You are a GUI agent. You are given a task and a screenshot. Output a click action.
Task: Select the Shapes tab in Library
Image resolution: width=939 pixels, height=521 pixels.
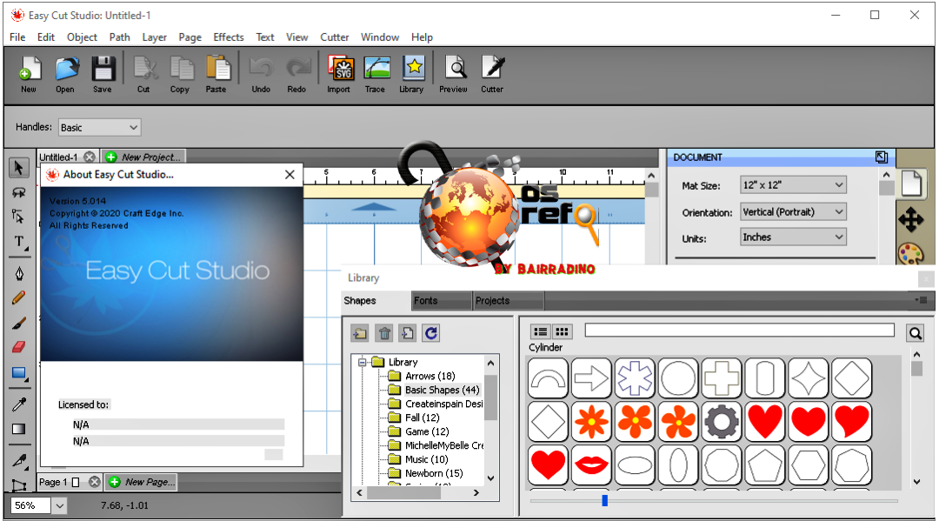pos(376,301)
